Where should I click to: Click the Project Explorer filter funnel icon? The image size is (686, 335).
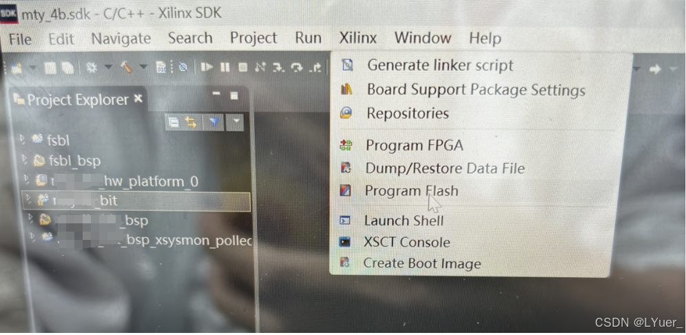pos(214,123)
